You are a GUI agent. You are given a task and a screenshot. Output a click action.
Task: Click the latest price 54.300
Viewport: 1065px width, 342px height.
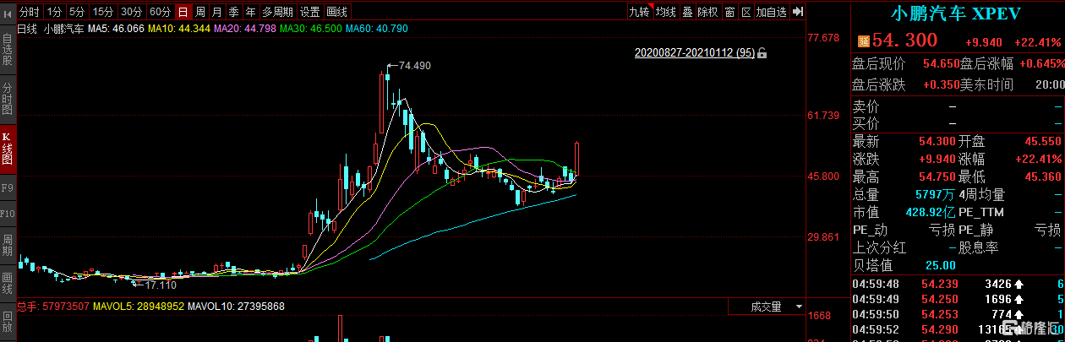905,41
